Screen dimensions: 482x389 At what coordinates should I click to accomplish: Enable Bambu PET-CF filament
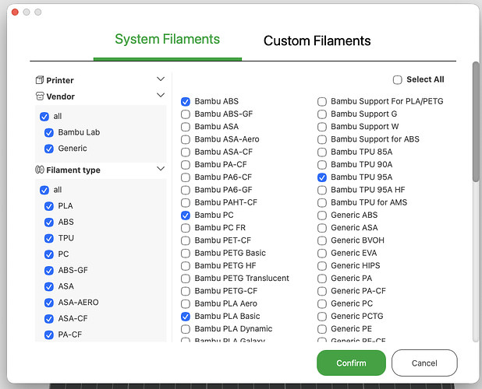186,240
